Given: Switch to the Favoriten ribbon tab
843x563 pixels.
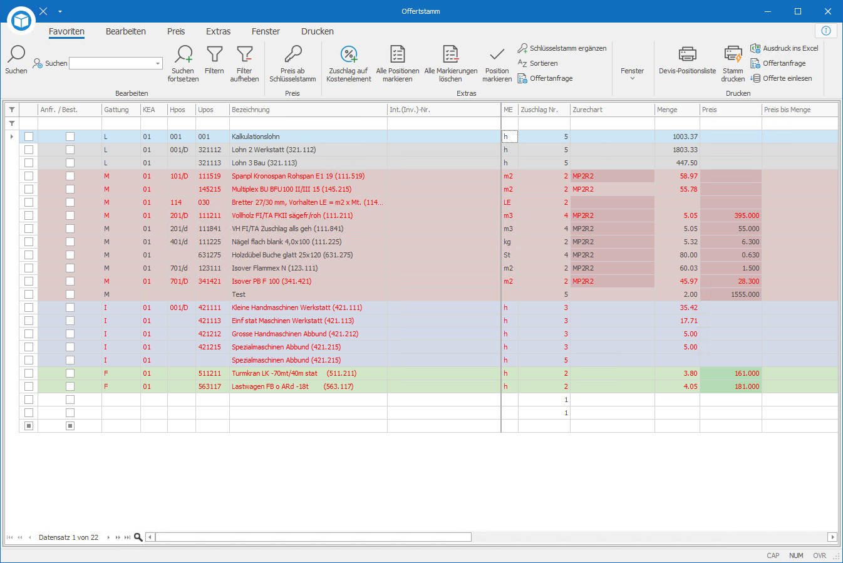Looking at the screenshot, I should tap(66, 31).
